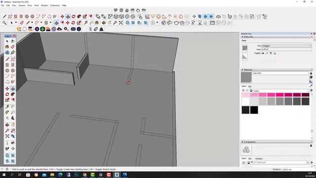Select the Walk footprints tool in Large Tool Set

pyautogui.click(x=7, y=148)
